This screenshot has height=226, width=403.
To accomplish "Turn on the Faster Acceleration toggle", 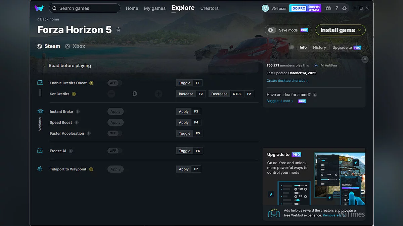I will [x=114, y=133].
